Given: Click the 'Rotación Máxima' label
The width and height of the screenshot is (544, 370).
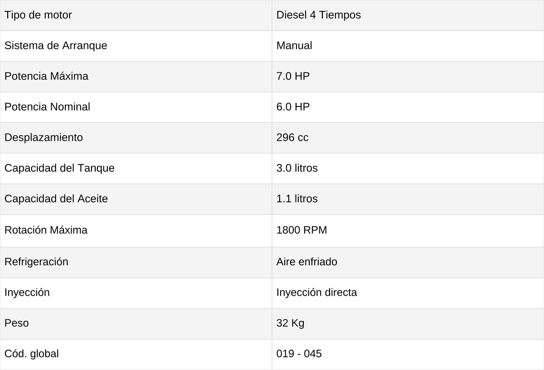Looking at the screenshot, I should coord(46,230).
